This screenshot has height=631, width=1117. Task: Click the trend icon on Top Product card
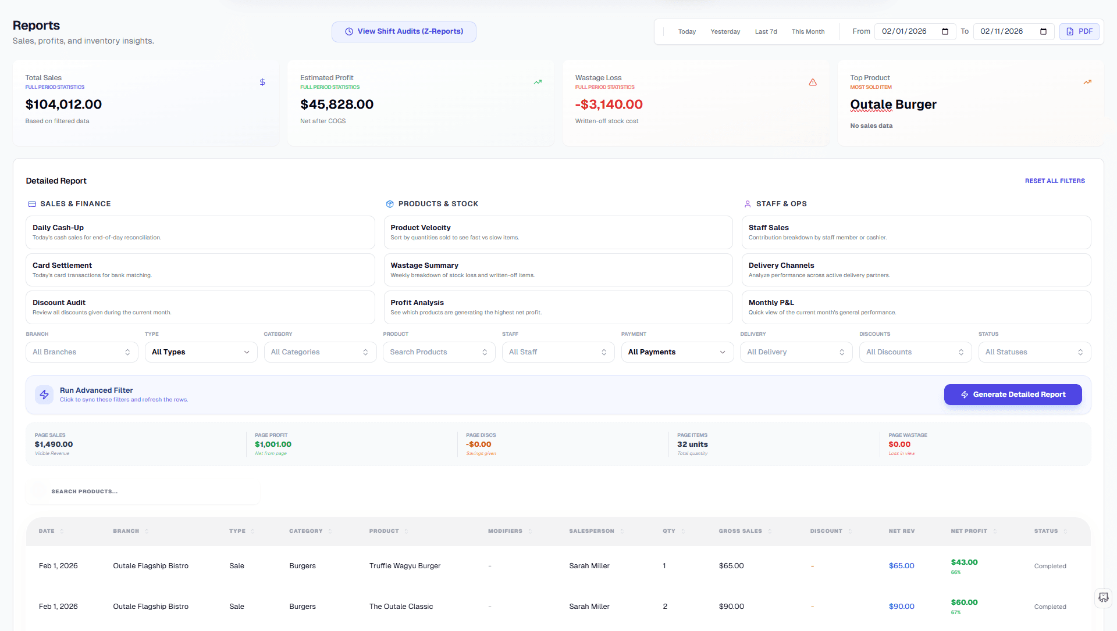point(1088,82)
